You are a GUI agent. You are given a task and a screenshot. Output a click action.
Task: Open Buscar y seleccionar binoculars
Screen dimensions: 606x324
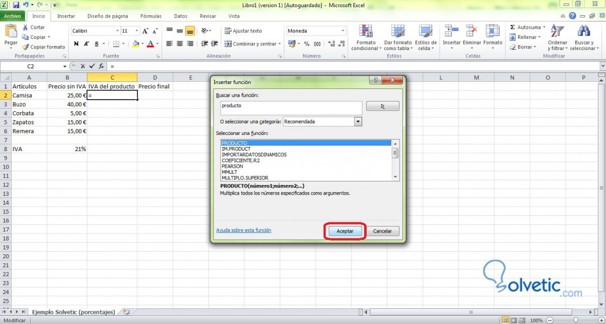pos(584,37)
